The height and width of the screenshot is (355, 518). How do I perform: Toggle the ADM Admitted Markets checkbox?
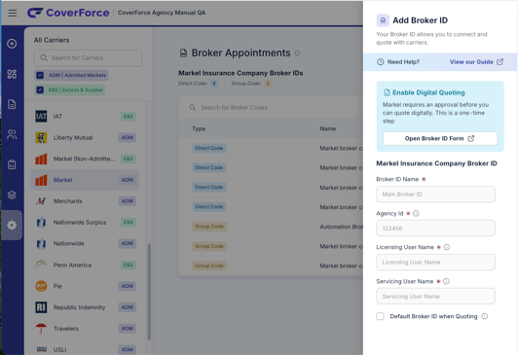[x=40, y=75]
